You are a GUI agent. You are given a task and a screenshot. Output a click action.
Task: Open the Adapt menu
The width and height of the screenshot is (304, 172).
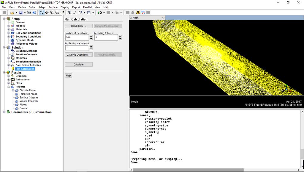(x=42, y=7)
